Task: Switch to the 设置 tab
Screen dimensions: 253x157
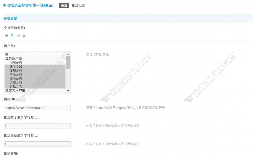Action: point(64,5)
